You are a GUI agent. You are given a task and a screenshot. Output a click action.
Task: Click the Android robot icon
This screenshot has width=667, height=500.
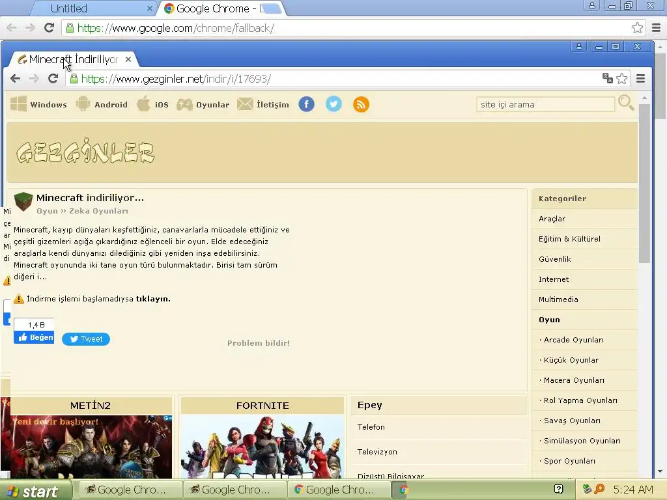83,104
